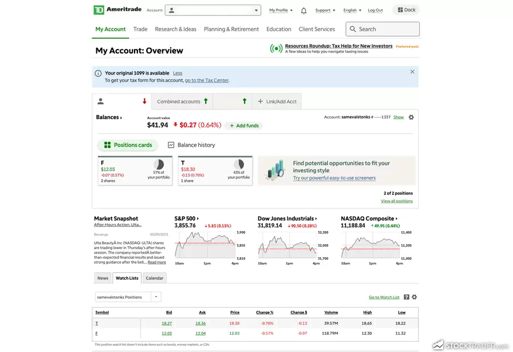Click the magnifier icon in Search box
This screenshot has width=513, height=352.
(353, 29)
